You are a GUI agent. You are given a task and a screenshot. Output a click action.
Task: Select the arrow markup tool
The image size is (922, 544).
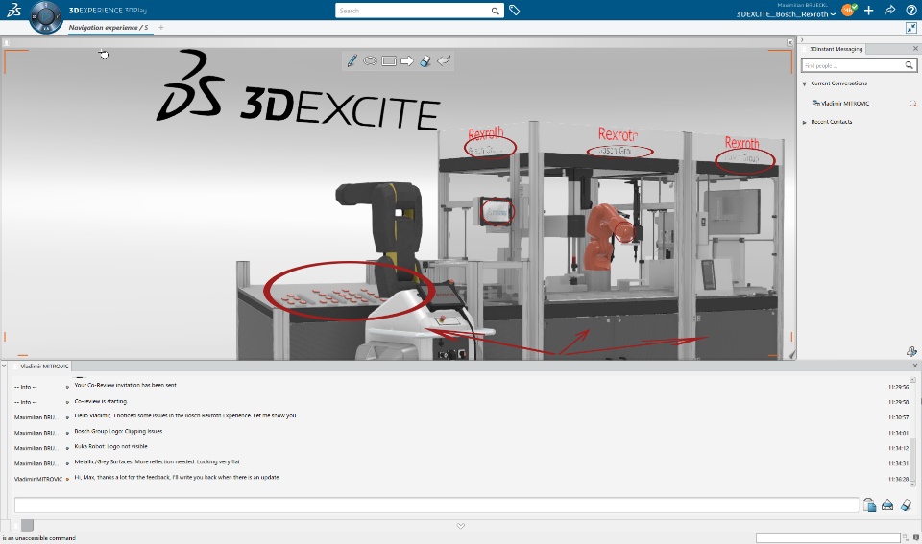point(407,61)
